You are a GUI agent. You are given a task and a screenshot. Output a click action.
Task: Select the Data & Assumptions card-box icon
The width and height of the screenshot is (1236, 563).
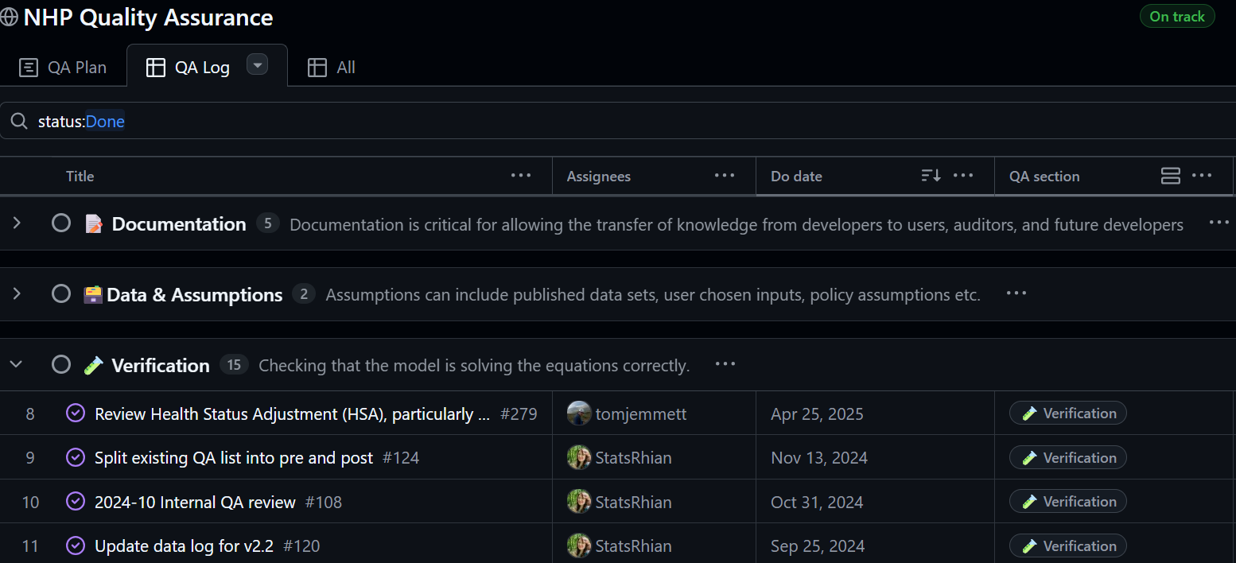(92, 294)
